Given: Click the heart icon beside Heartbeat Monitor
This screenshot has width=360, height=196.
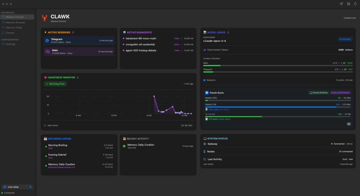Looking at the screenshot, I should 46,77.
